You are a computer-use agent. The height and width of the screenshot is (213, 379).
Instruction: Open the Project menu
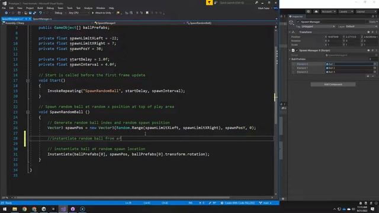pos(30,8)
